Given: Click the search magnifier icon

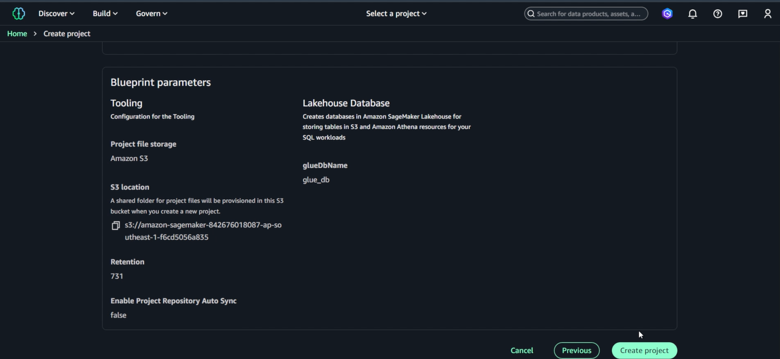Looking at the screenshot, I should pyautogui.click(x=531, y=14).
